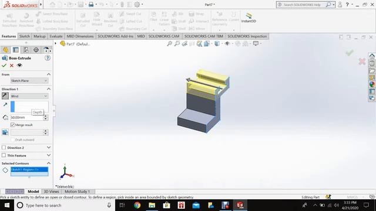This screenshot has width=376, height=211.
Task: Open Appearances color ball task pane tab
Action: [372, 84]
